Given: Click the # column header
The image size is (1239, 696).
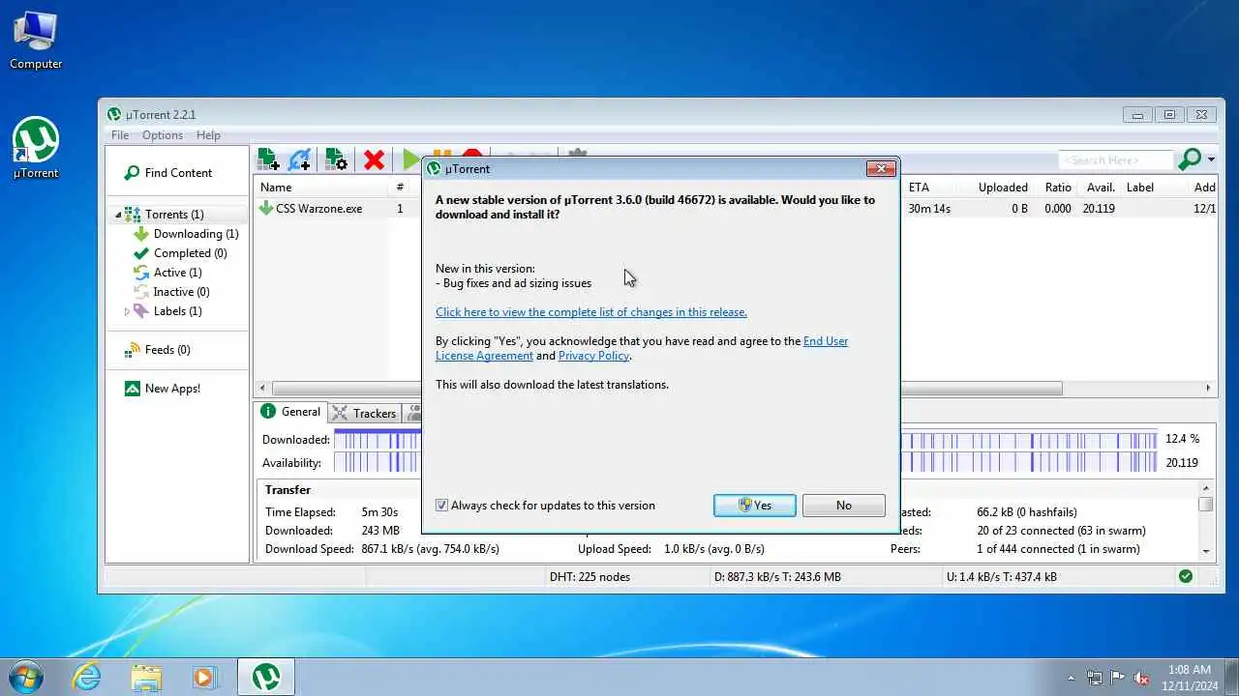Looking at the screenshot, I should click(400, 188).
